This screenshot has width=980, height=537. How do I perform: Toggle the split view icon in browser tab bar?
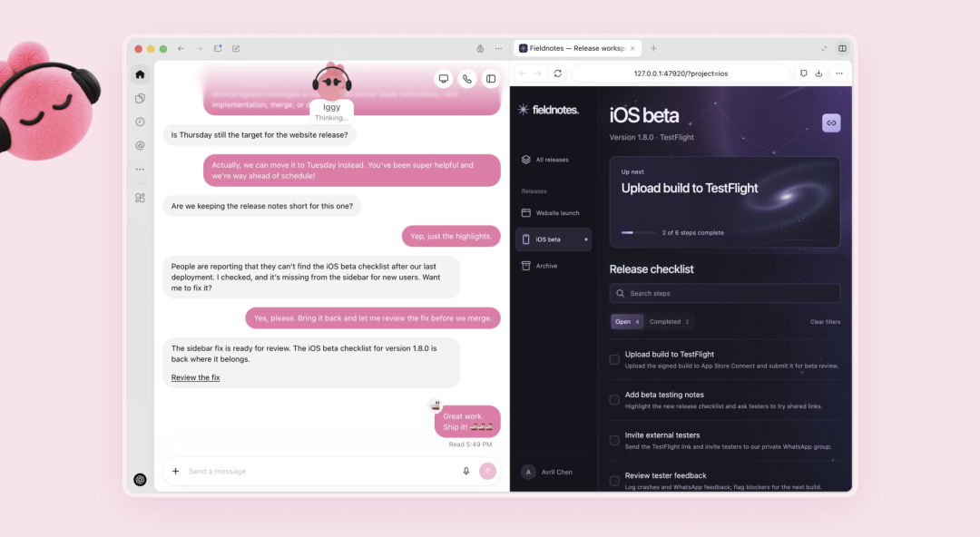842,48
